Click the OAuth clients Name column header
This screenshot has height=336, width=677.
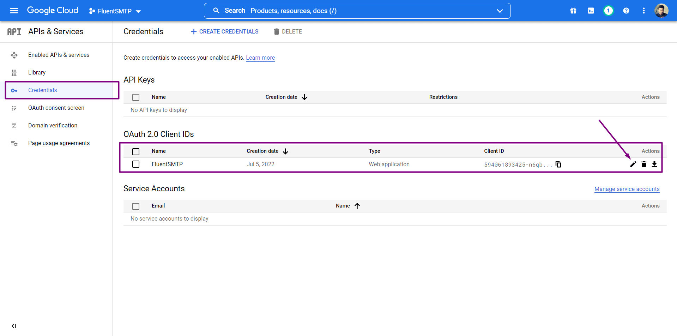pos(159,151)
